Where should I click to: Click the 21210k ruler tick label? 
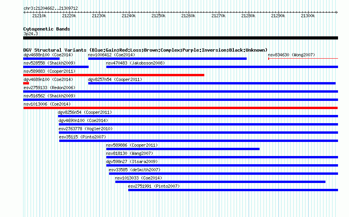coord(39,16)
